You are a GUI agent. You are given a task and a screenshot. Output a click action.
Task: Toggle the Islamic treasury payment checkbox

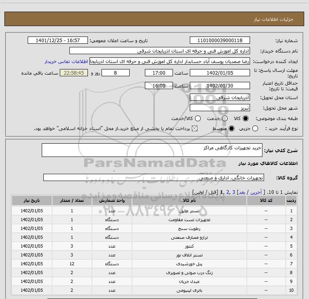[195, 128]
